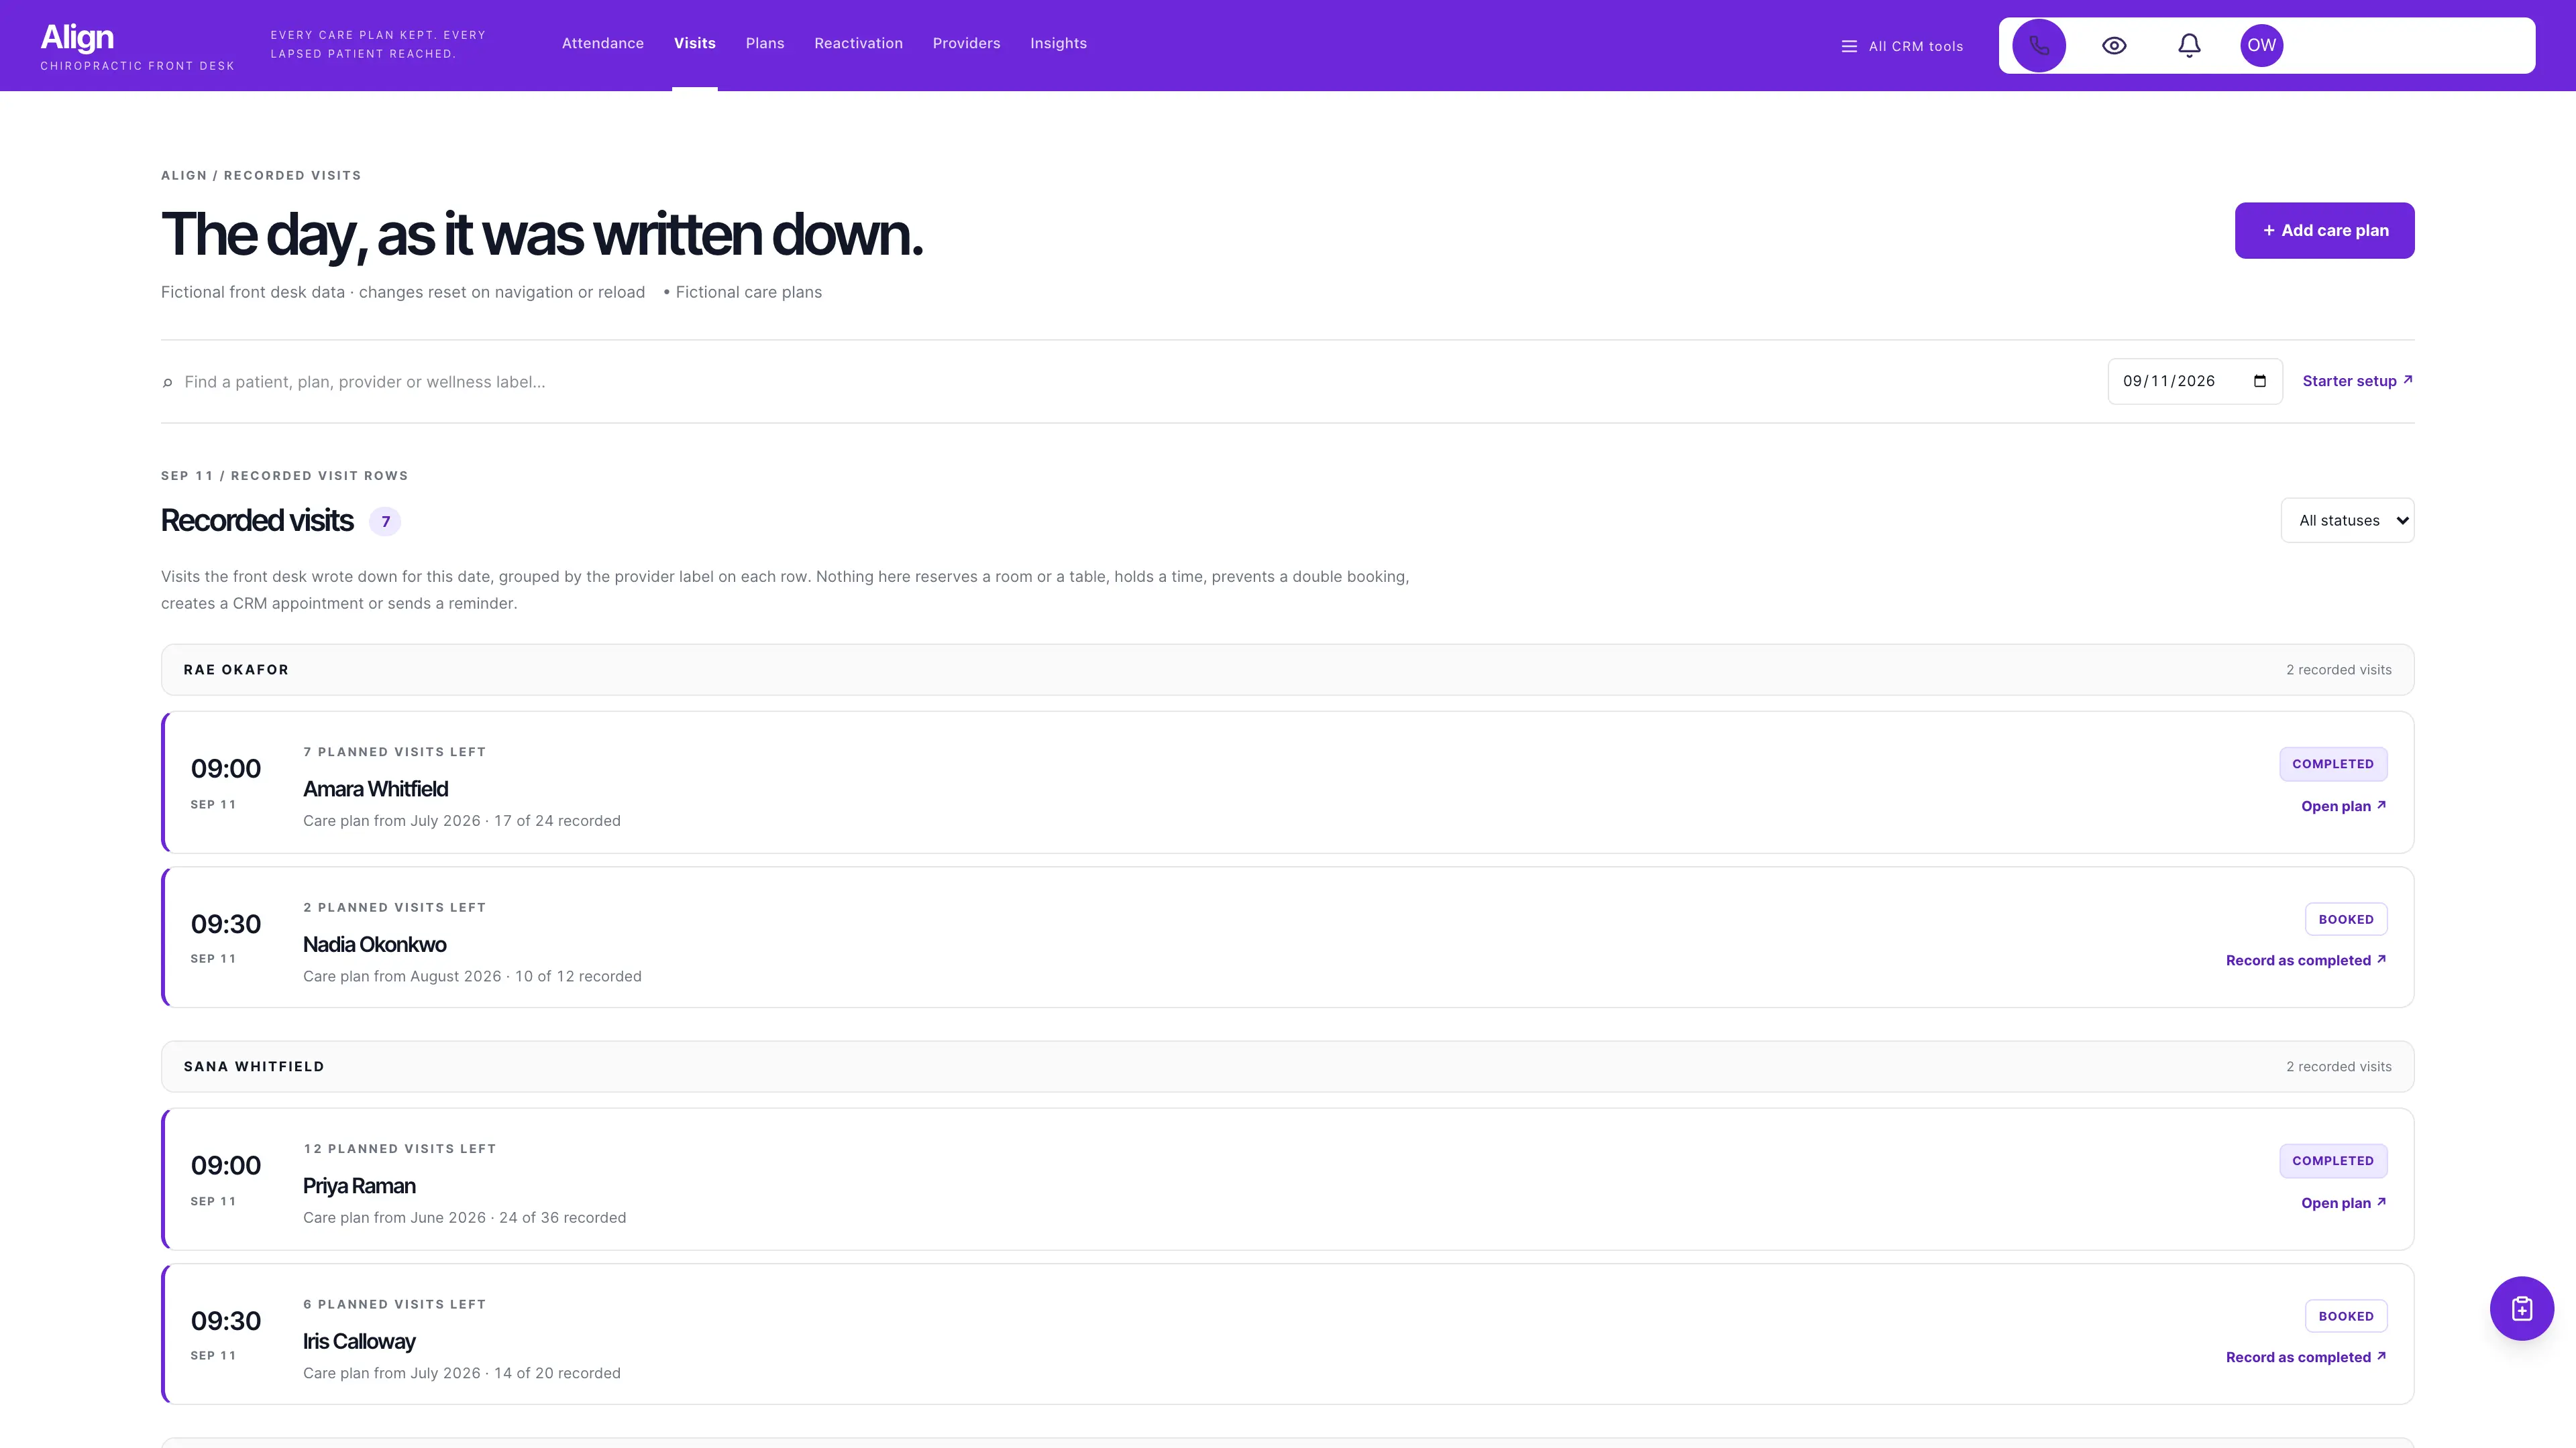
Task: Click BOOKED badge on Iris Calloway row
Action: pyautogui.click(x=2346, y=1316)
